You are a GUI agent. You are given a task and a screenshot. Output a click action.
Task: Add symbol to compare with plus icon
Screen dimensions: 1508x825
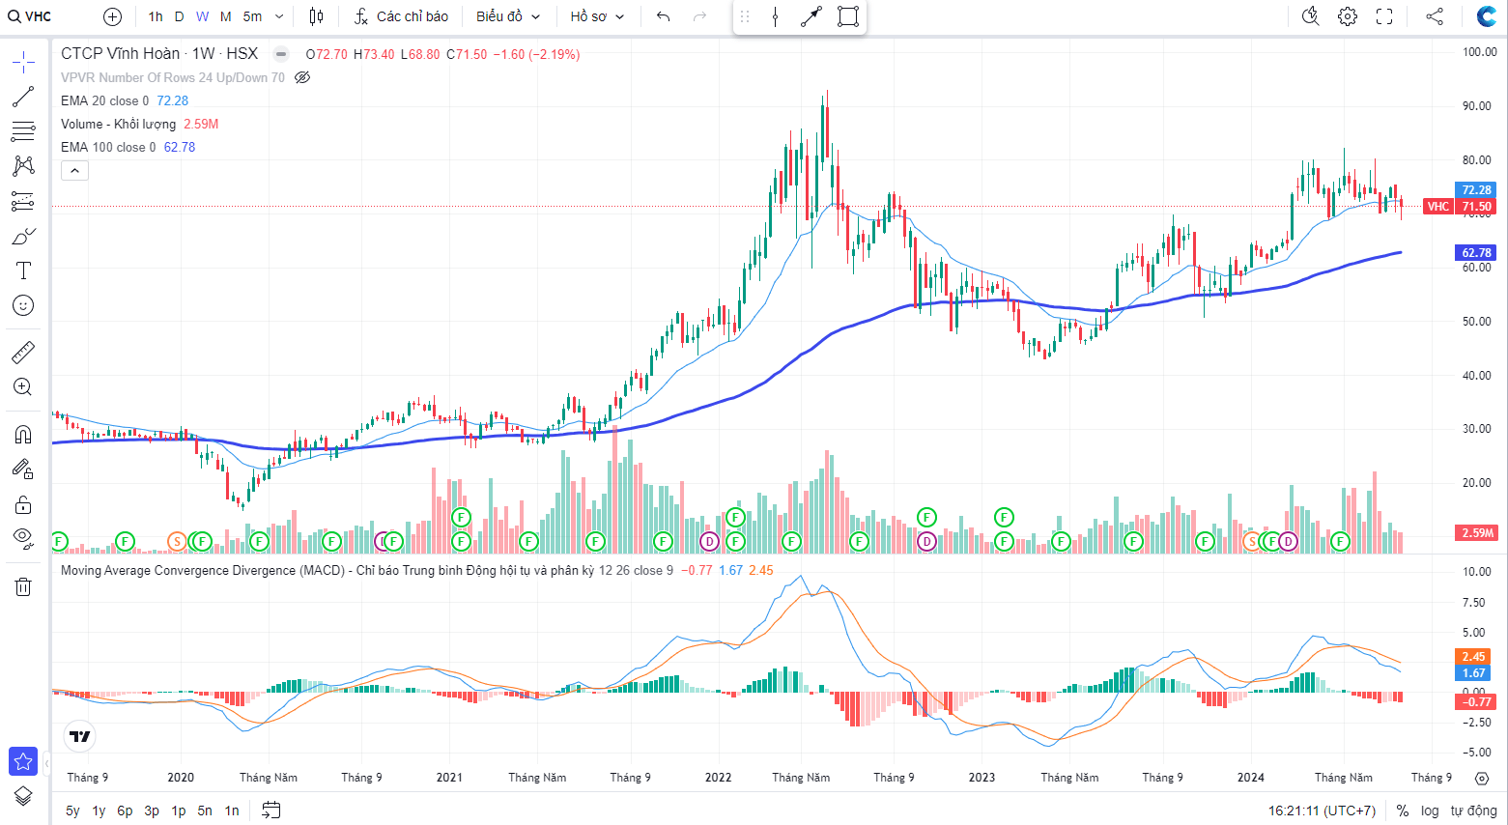coord(112,16)
